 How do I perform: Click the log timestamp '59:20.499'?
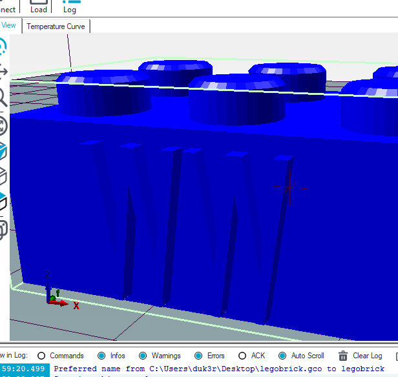tap(23, 369)
